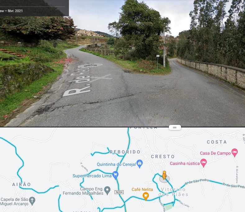Select the Casinha rústica text label
The height and width of the screenshot is (212, 245).
185,163
